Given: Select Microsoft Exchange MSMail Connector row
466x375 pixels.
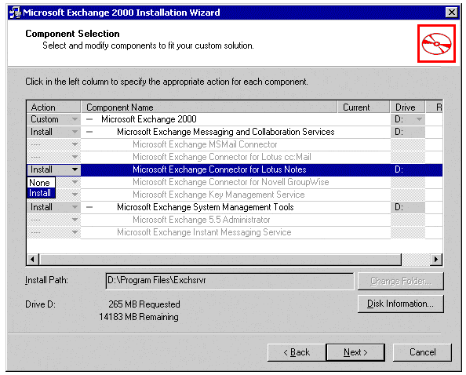Looking at the screenshot, I should pyautogui.click(x=205, y=144).
